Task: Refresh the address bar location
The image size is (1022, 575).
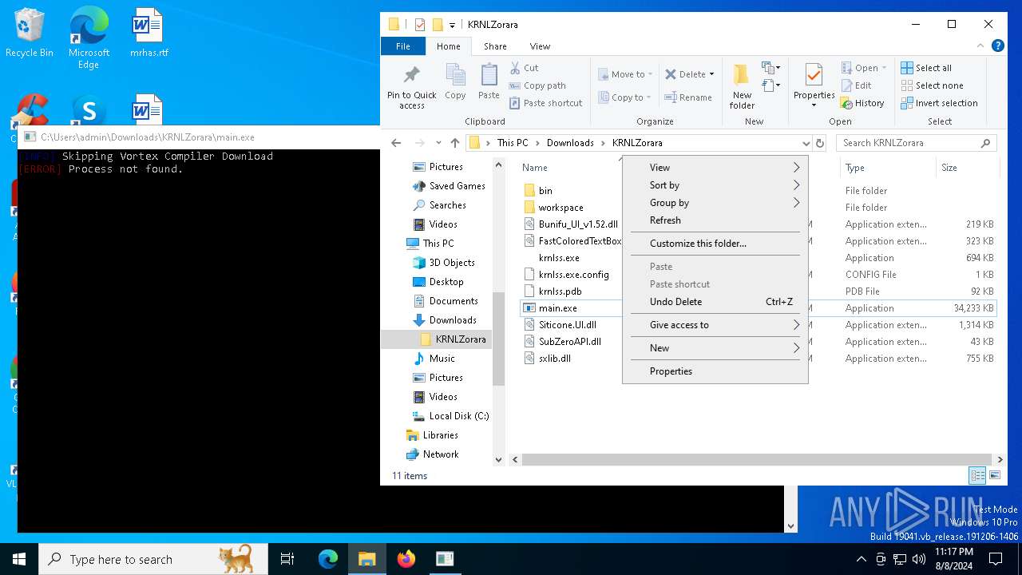Action: coord(819,143)
